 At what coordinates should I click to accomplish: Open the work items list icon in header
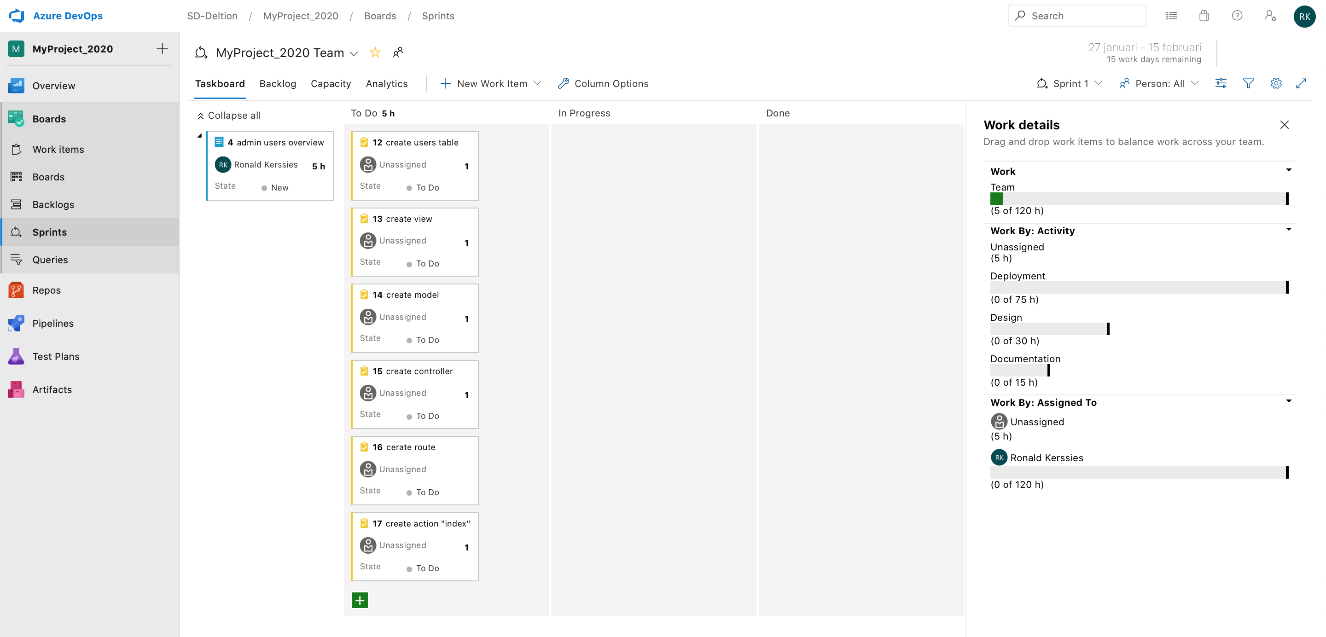click(x=1171, y=16)
